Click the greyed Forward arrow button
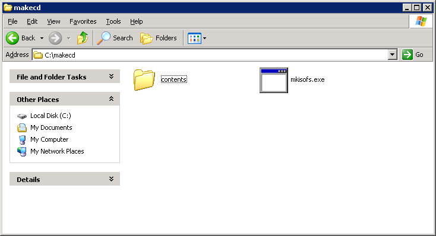The height and width of the screenshot is (236, 436). 55,38
